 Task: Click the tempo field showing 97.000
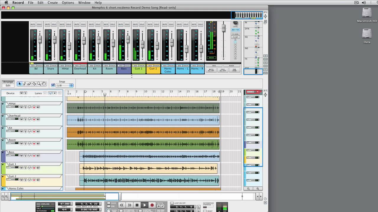pos(65,204)
